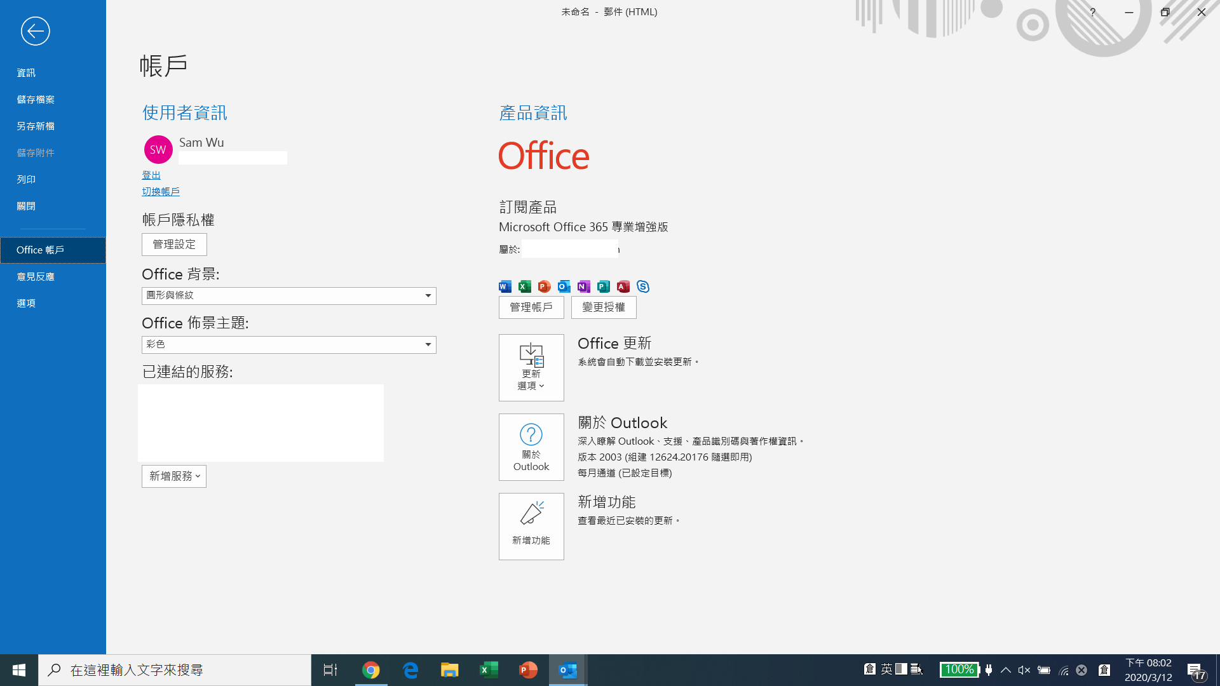Viewport: 1220px width, 686px height.
Task: Click the 登出 link
Action: 151,175
